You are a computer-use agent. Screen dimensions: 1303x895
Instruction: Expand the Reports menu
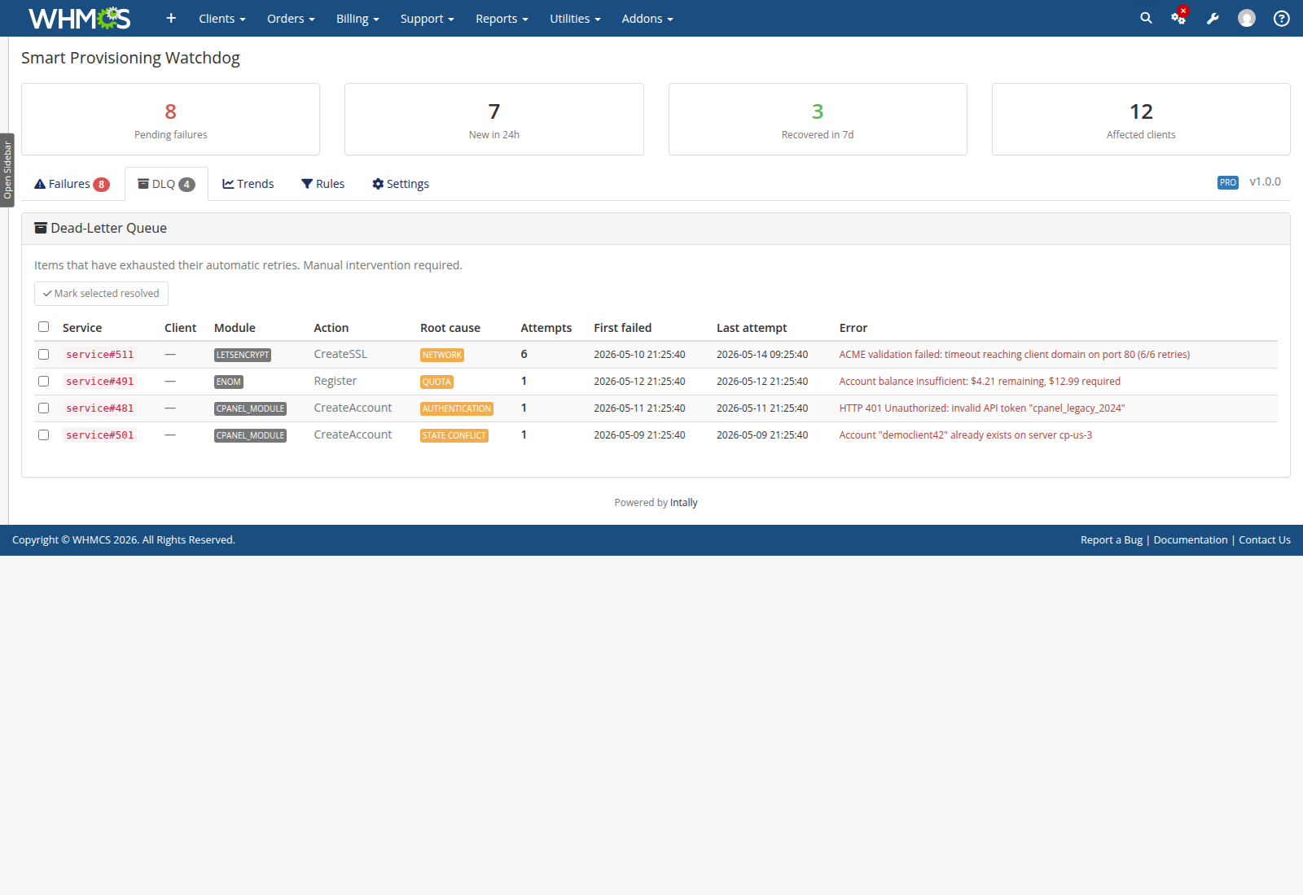click(x=502, y=19)
